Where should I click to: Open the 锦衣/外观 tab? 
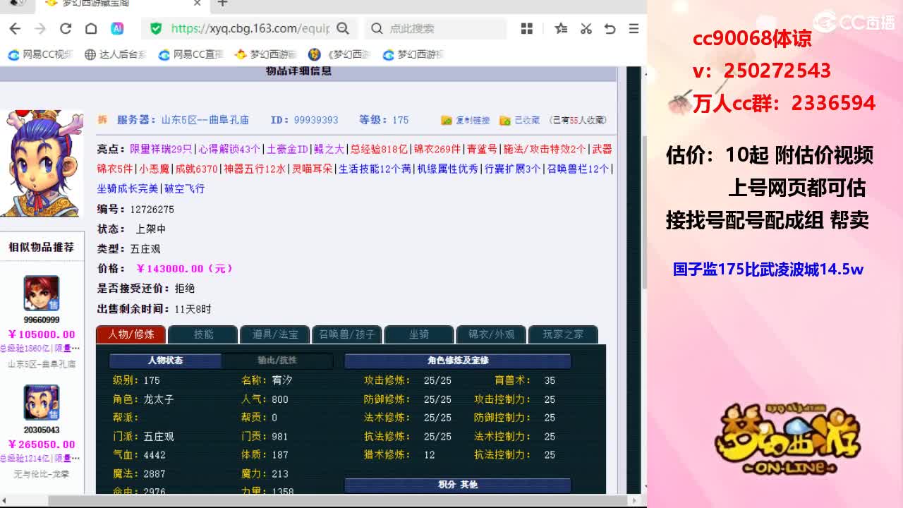pos(491,334)
